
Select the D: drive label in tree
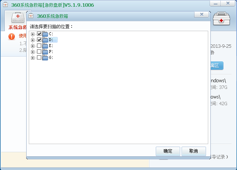[x=51, y=40]
